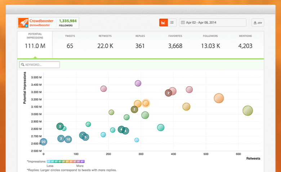Select the Mentions metric tab
This screenshot has height=172, width=281.
(x=245, y=42)
